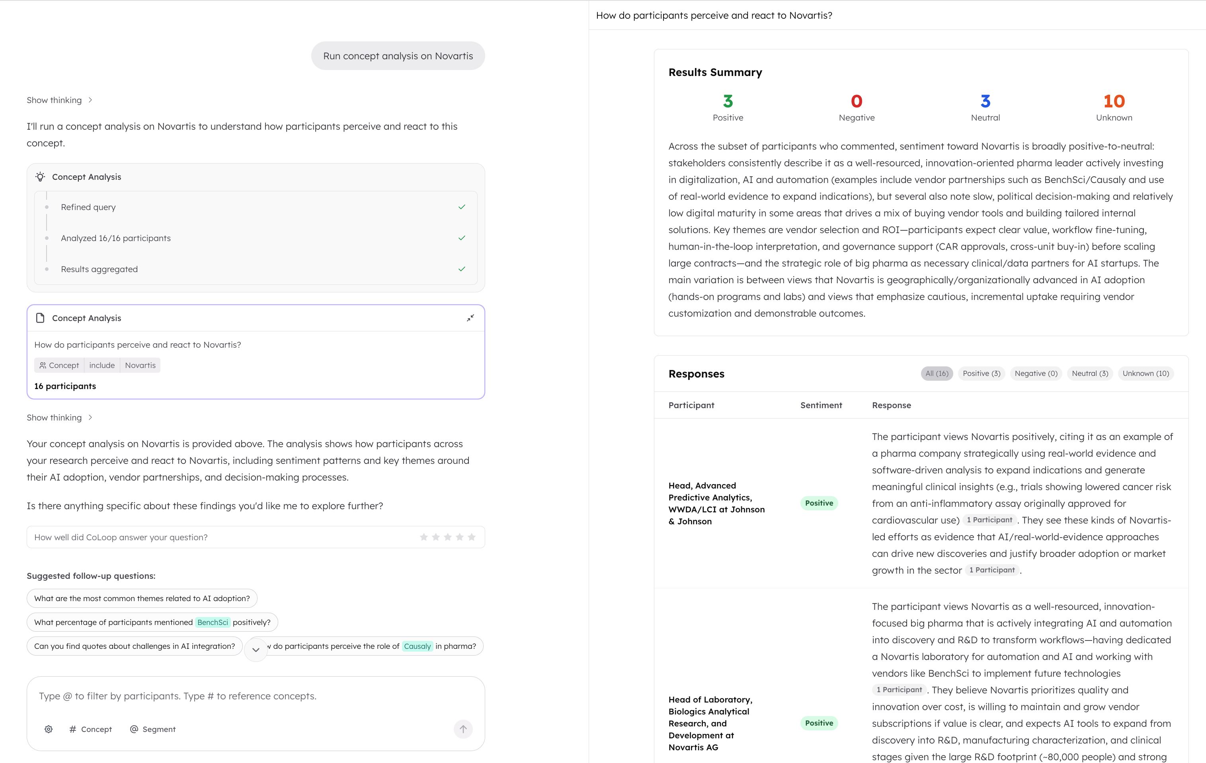
Task: Click the first rating star
Action: [424, 537]
